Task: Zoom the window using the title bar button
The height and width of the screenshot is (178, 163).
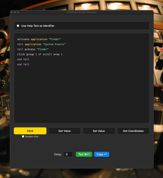Action: tap(18, 12)
